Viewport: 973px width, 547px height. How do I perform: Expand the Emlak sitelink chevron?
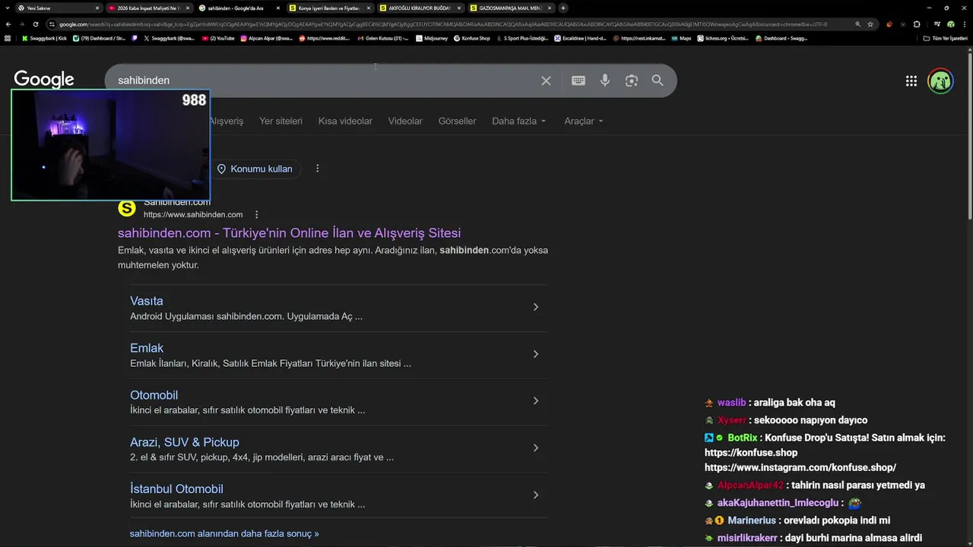[536, 354]
